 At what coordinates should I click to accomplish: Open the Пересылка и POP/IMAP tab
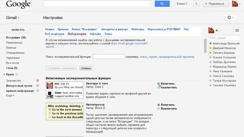pyautogui.click(x=164, y=29)
